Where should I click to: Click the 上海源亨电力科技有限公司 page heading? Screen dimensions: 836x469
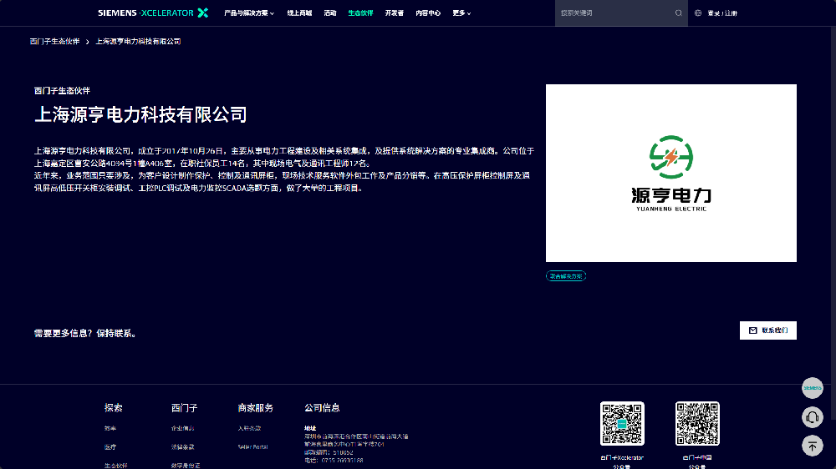[x=140, y=114]
